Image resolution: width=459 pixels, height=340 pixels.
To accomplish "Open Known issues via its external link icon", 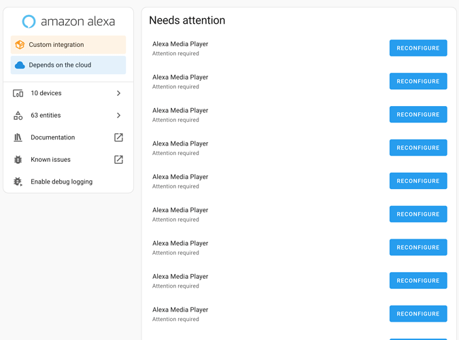I will [x=118, y=160].
